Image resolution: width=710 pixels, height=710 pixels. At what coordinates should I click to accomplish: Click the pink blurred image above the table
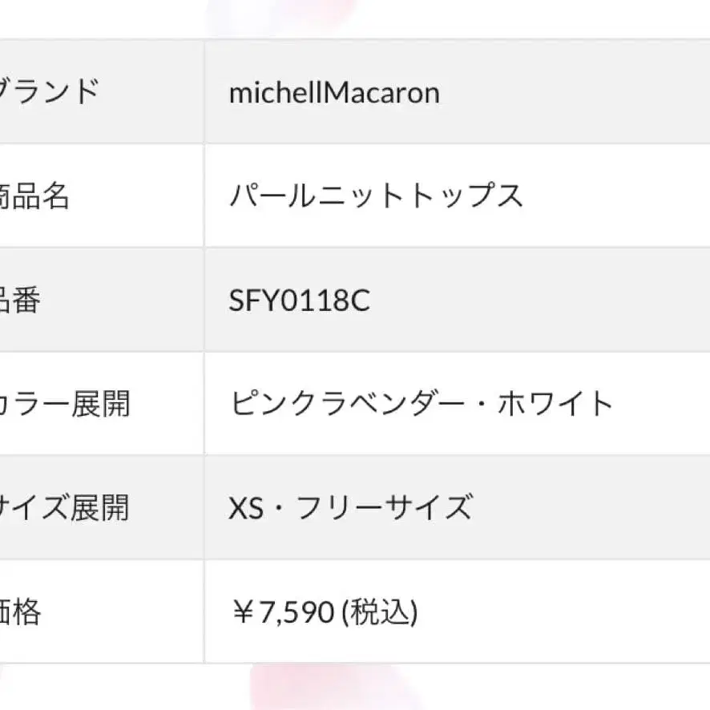(280, 16)
